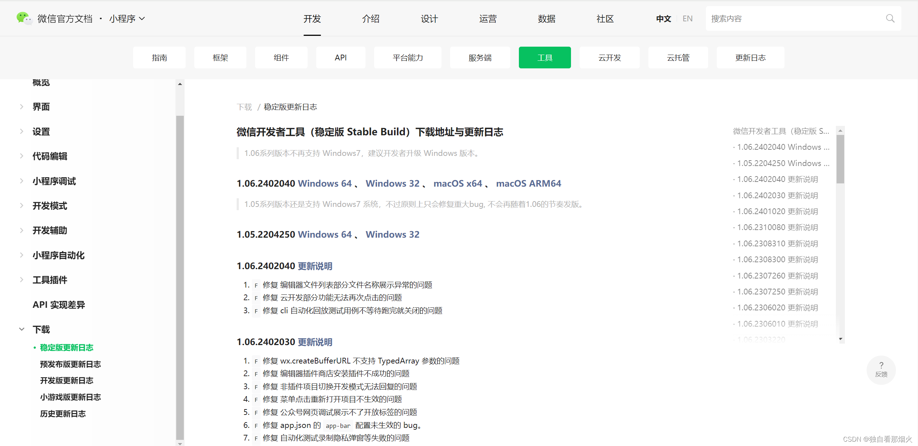
Task: Open 预发布版更新日志 in sidebar
Action: coord(70,364)
